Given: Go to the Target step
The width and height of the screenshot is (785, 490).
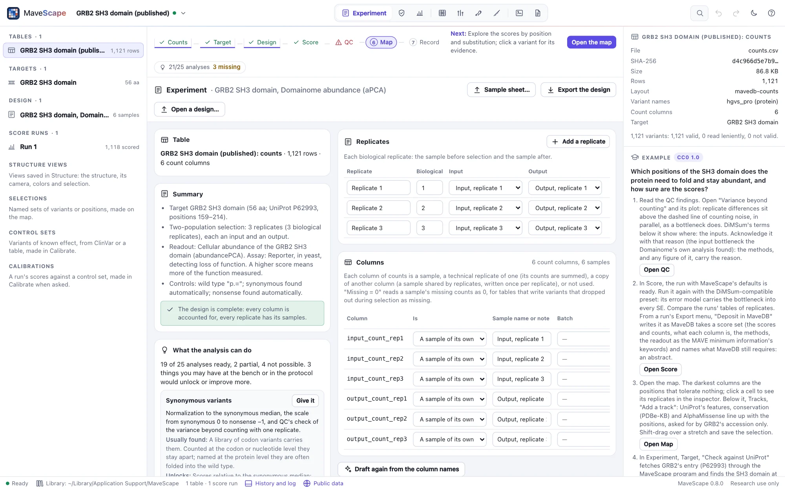Looking at the screenshot, I should 218,42.
